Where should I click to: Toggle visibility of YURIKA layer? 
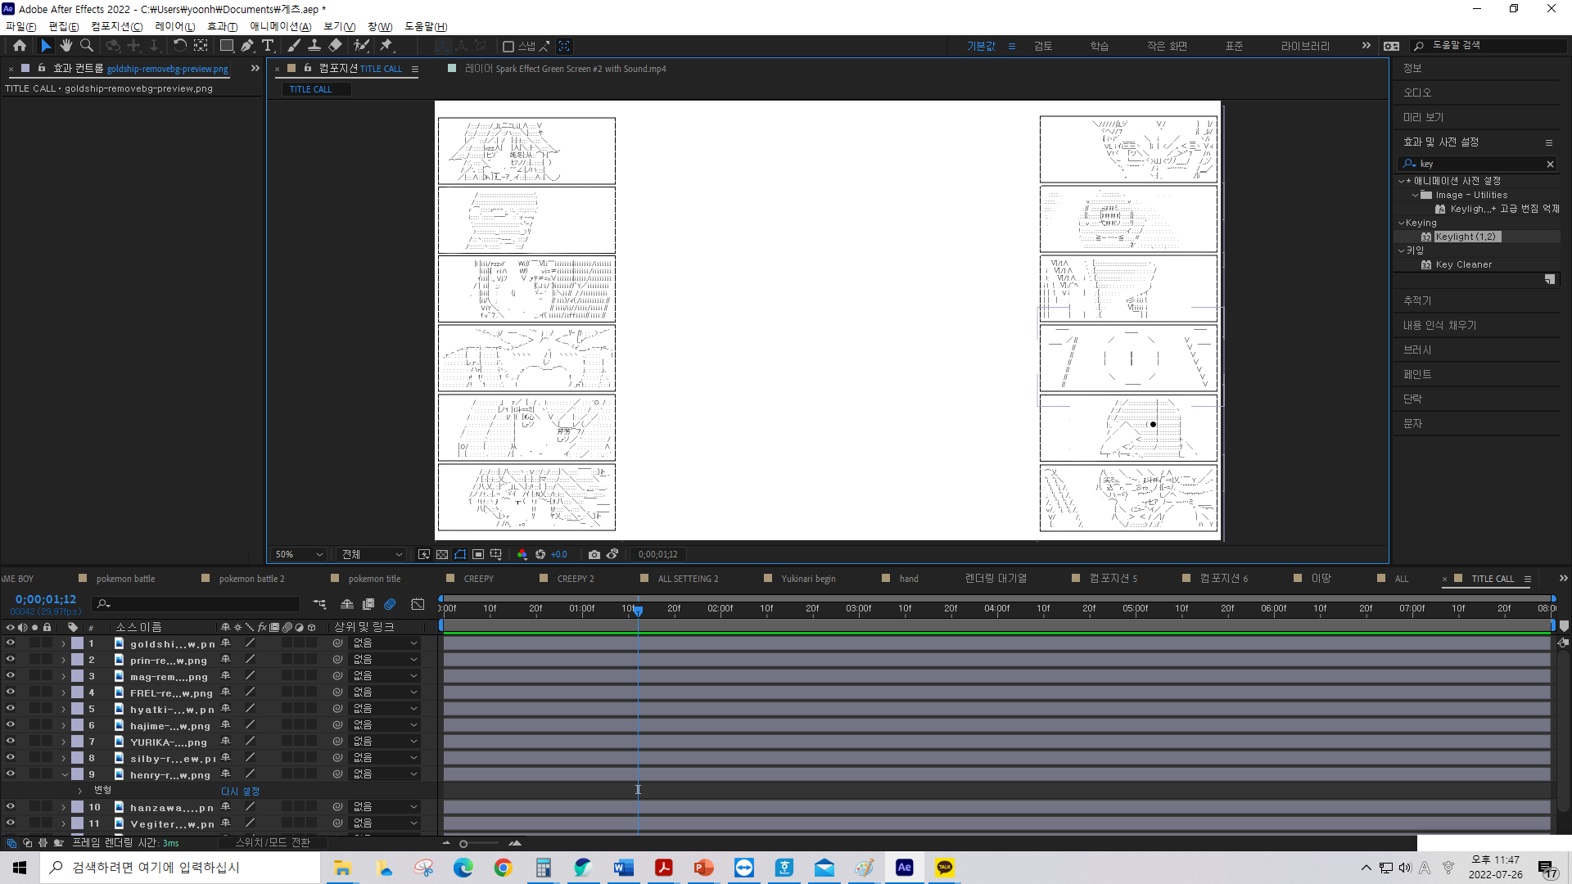11,742
